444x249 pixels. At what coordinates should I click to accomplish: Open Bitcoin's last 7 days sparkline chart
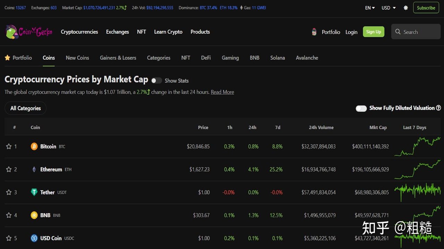point(418,146)
